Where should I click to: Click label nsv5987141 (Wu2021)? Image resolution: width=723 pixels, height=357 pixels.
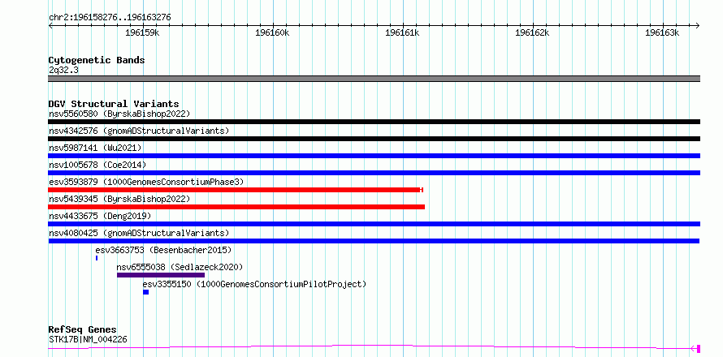coord(95,148)
